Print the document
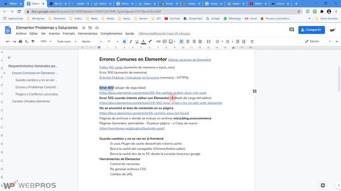The width and height of the screenshot is (341, 191). pyautogui.click(x=20, y=41)
